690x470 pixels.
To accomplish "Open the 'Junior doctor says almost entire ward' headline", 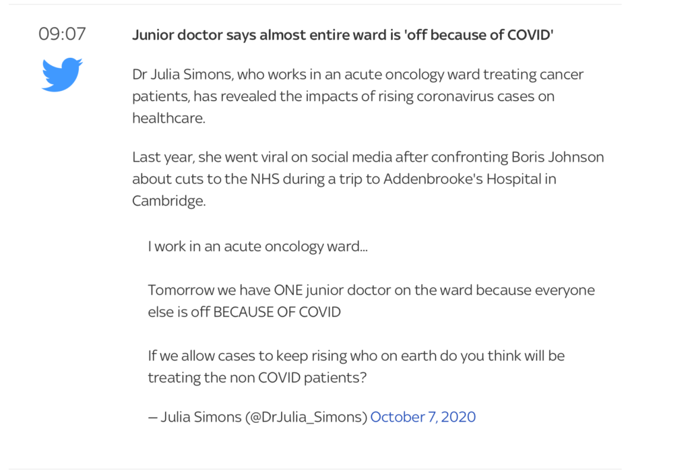I will click(x=343, y=35).
